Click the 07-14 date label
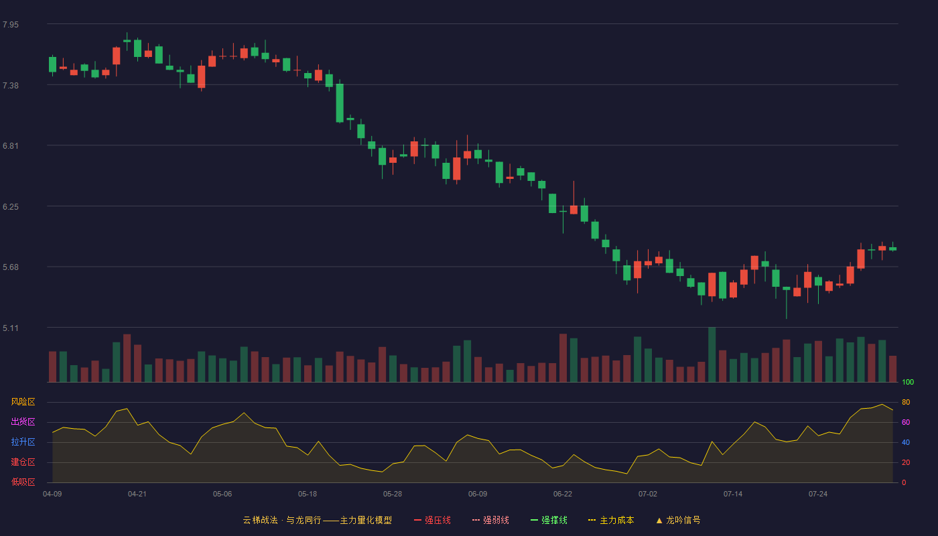Image resolution: width=938 pixels, height=536 pixels. 733,494
